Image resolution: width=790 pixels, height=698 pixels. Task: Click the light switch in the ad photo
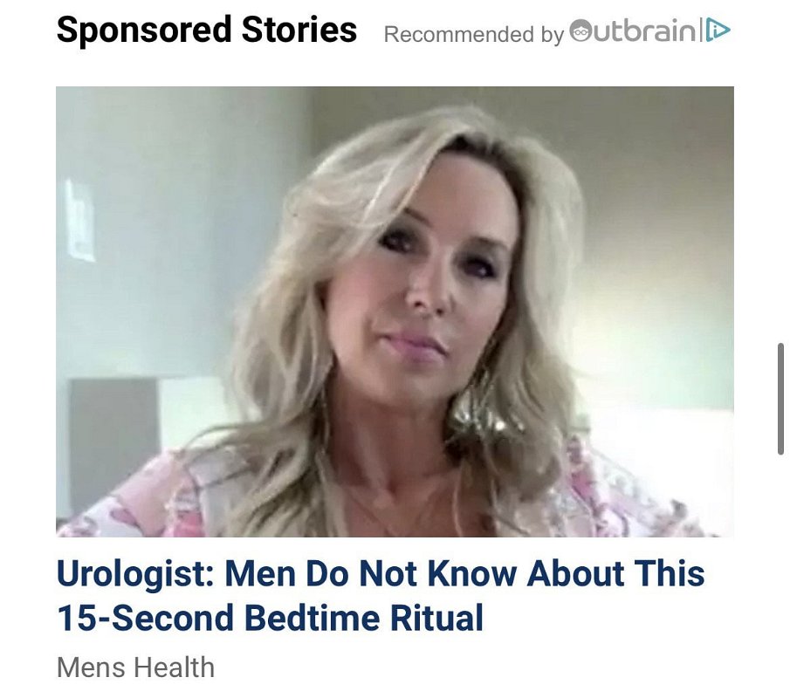tap(80, 221)
